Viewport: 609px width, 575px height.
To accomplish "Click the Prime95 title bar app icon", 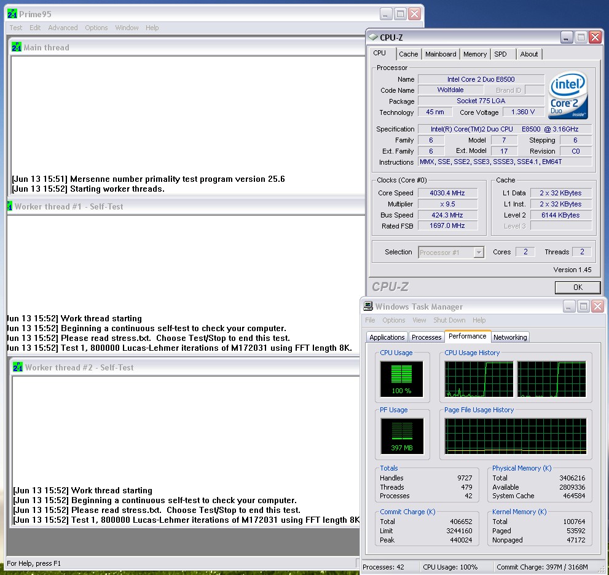I will [x=12, y=14].
